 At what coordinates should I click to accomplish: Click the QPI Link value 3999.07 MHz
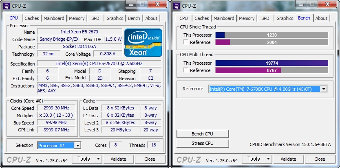tap(56, 130)
